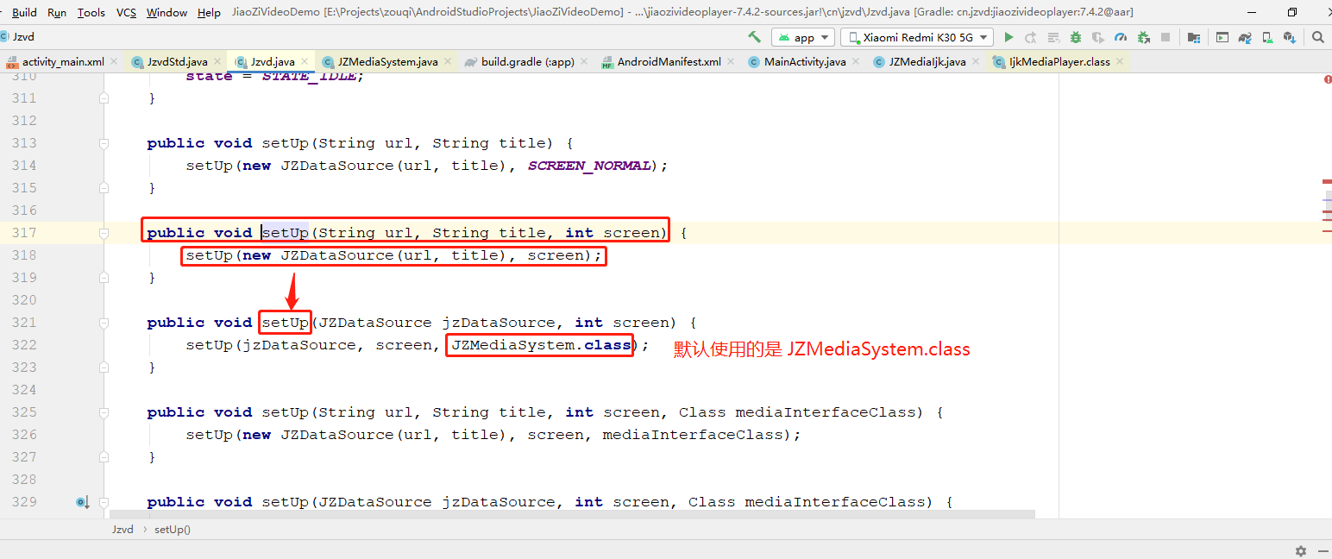Open Search Everywhere magnifier icon
Screen dimensions: 1332x559
[x=1318, y=37]
